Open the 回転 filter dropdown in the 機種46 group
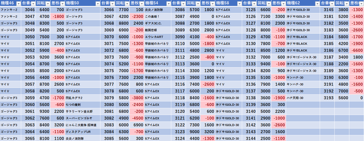Image resolution: width=364 pixels, height=141 pixels. 48,3
